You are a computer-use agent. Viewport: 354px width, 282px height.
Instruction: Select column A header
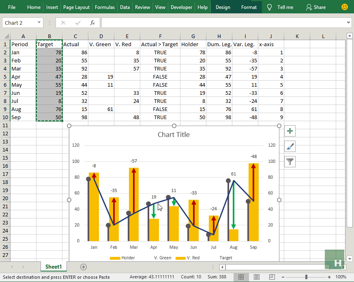[x=23, y=36]
